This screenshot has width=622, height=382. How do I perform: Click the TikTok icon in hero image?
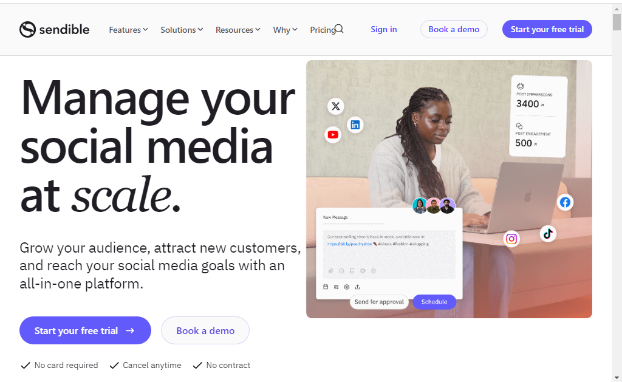click(548, 234)
